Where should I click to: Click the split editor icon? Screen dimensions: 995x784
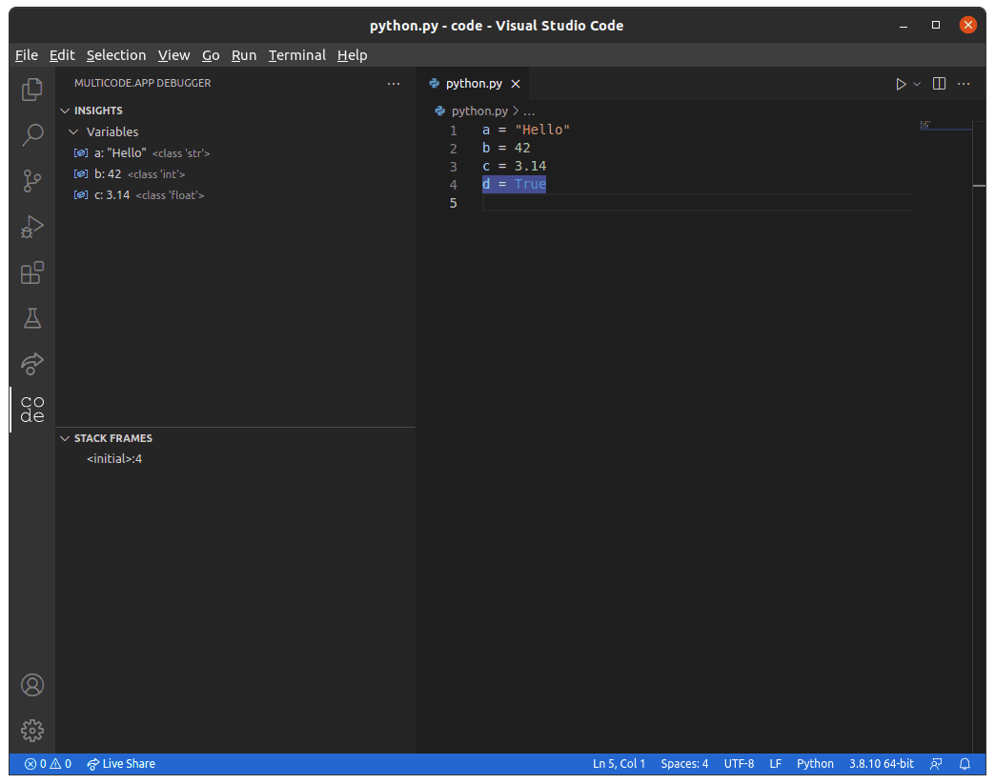[939, 83]
